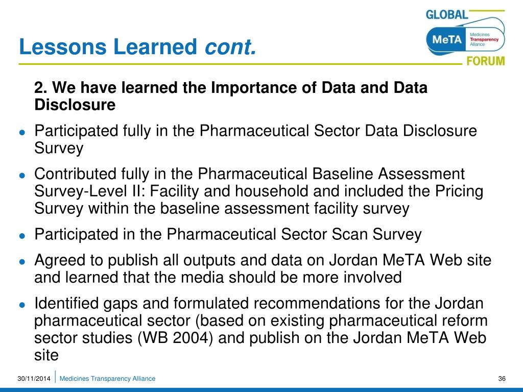Click slide number 36 in the footer

coord(502,379)
